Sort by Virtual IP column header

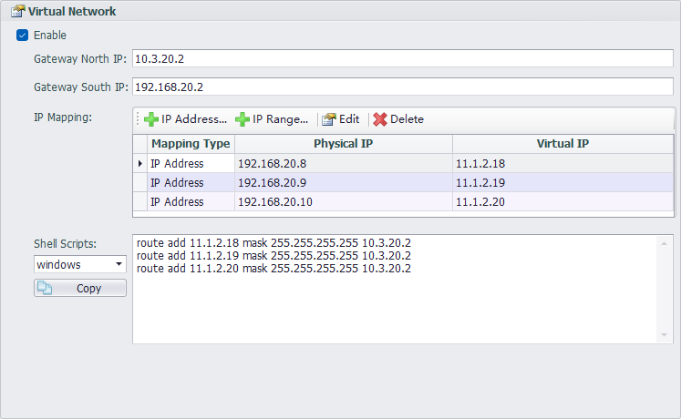562,144
